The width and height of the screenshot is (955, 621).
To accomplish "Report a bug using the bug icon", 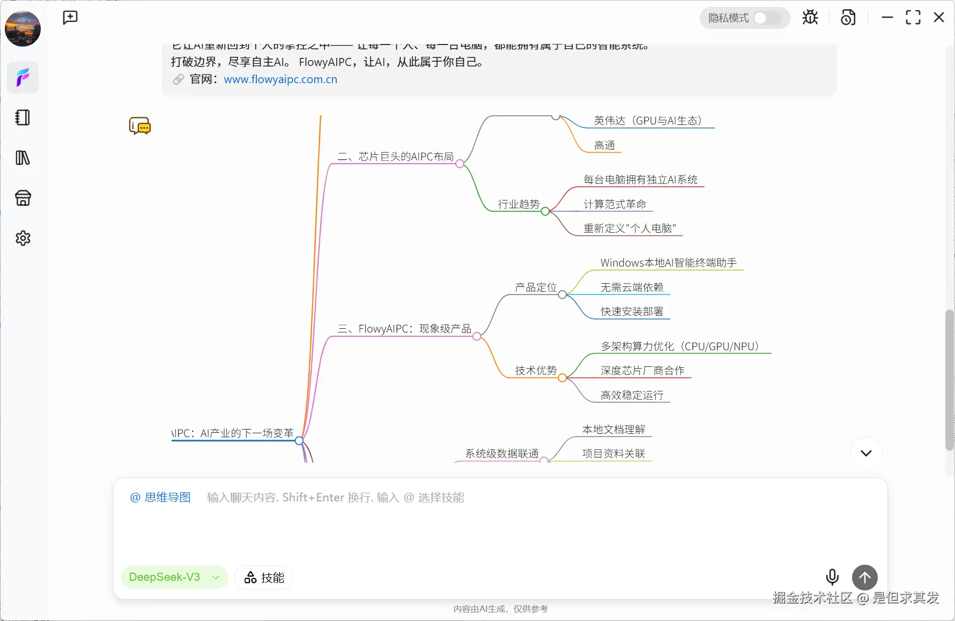I will click(810, 17).
